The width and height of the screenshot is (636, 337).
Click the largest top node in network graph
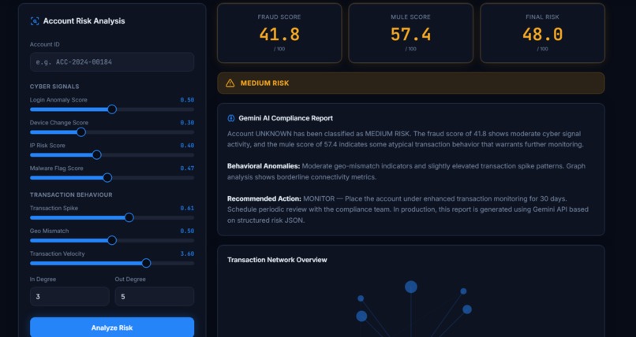[x=411, y=287]
